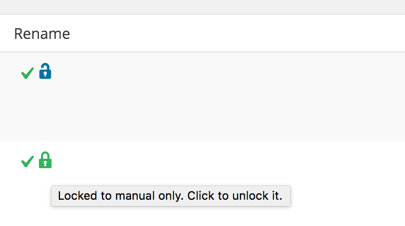Click the "Locked to manual only" tooltip

(170, 196)
